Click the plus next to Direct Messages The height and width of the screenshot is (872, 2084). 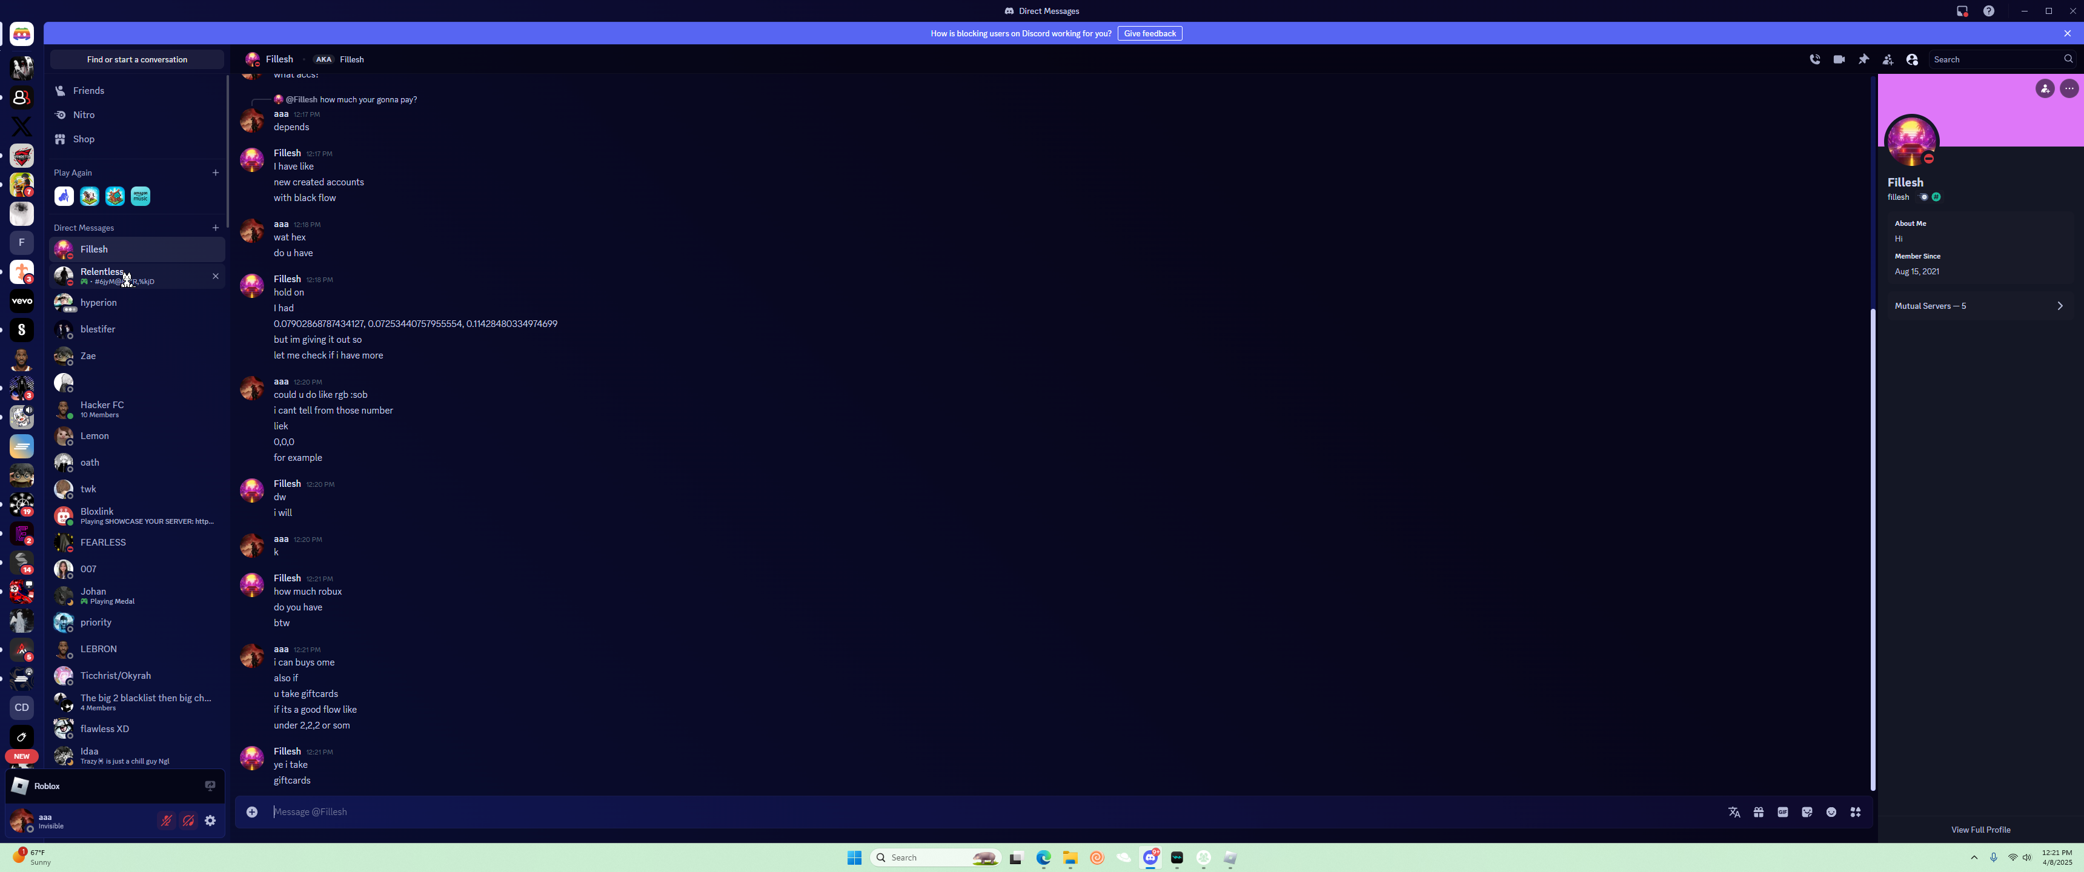coord(215,228)
